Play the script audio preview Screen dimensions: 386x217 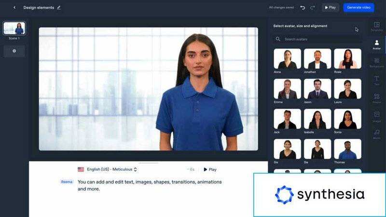coord(210,169)
